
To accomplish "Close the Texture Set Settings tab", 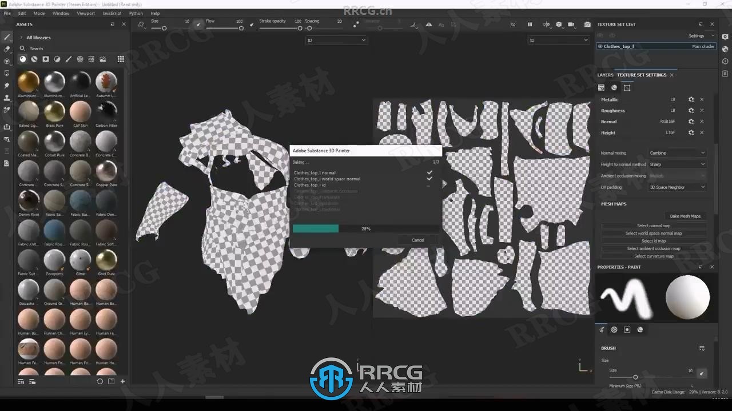I will click(x=672, y=75).
